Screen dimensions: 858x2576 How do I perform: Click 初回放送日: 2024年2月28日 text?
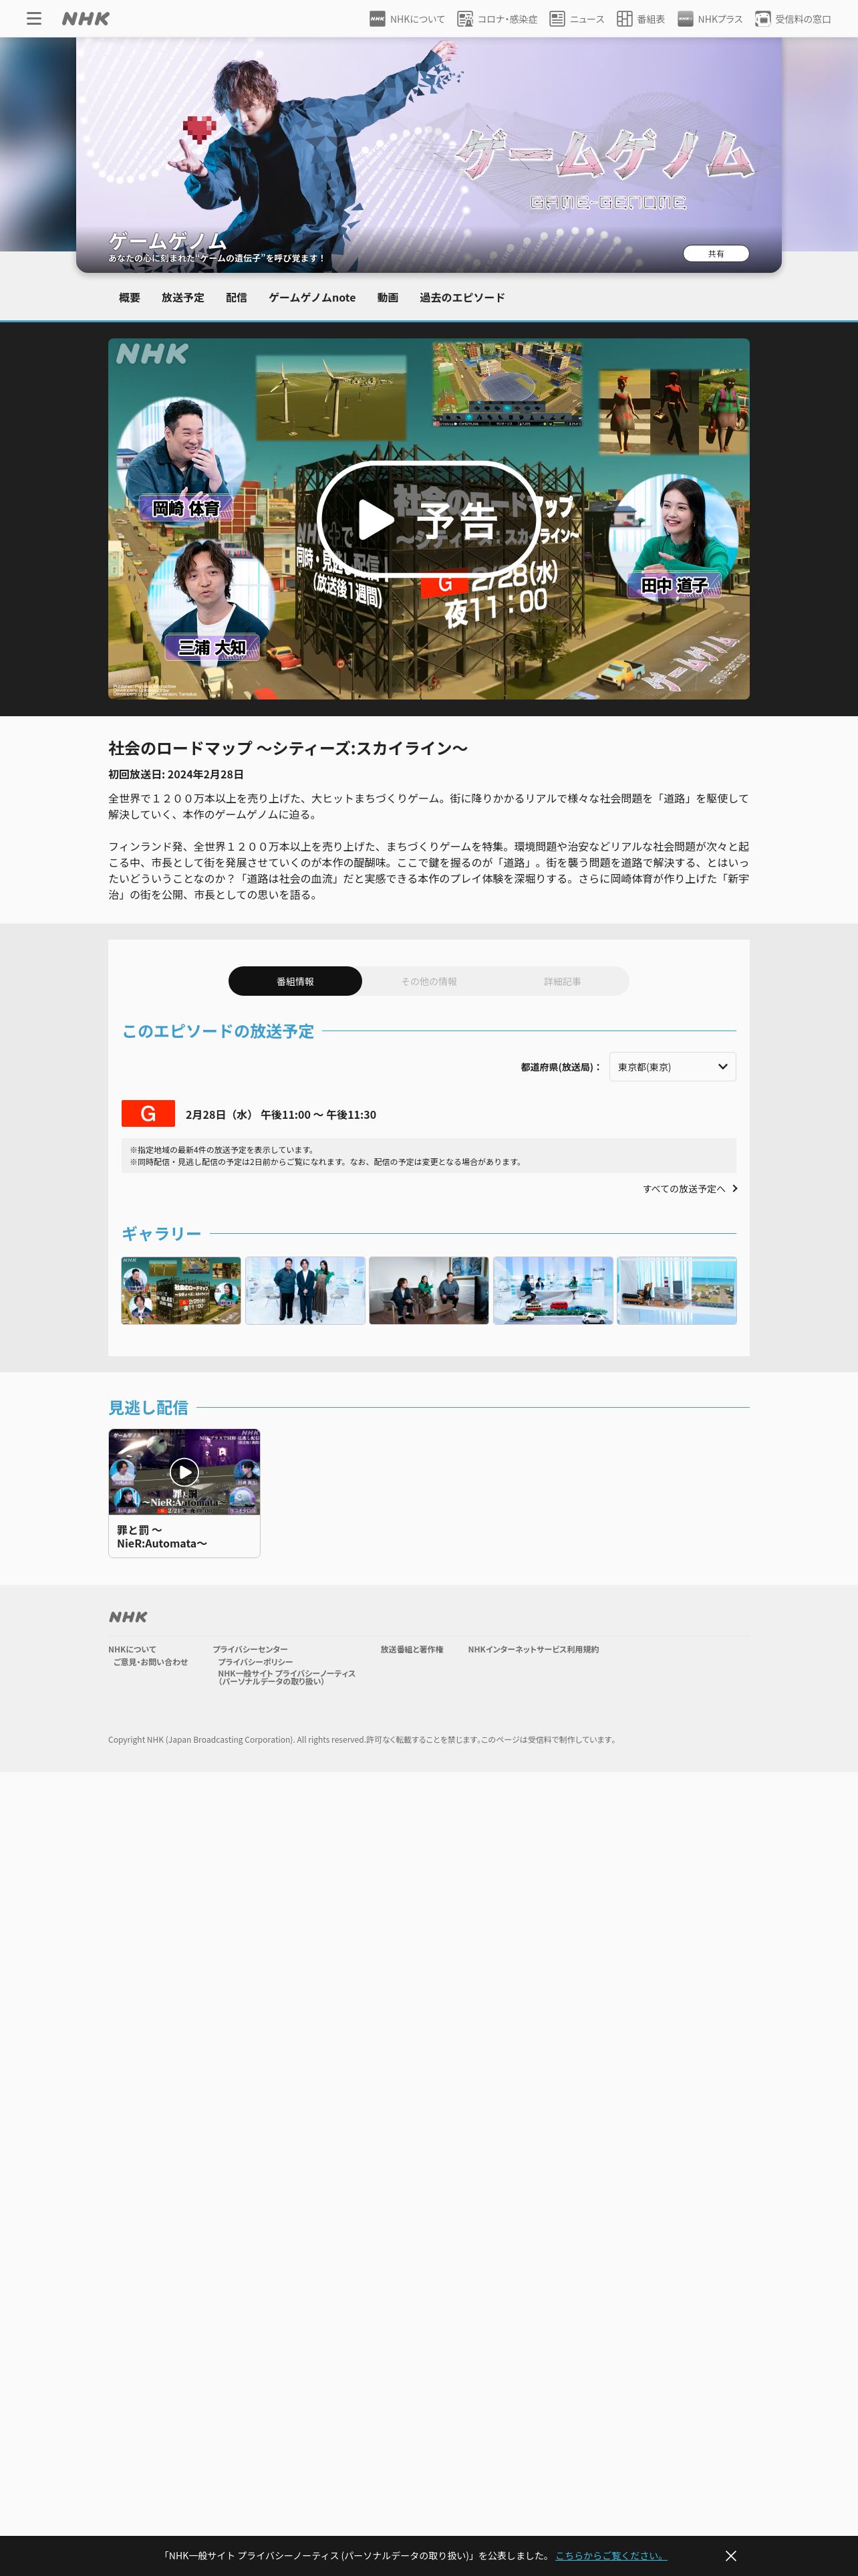point(176,774)
